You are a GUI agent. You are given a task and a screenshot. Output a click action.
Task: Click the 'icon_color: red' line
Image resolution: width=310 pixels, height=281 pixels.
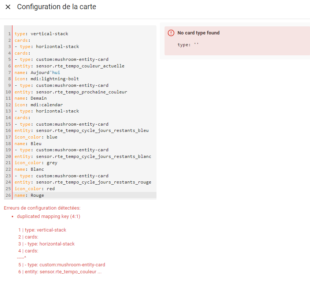coord(34,189)
